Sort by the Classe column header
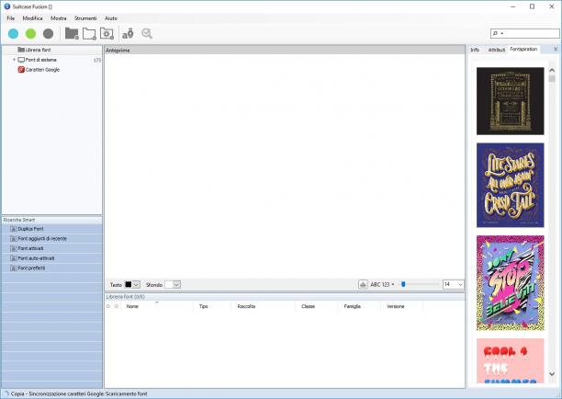The width and height of the screenshot is (562, 399). coord(317,306)
